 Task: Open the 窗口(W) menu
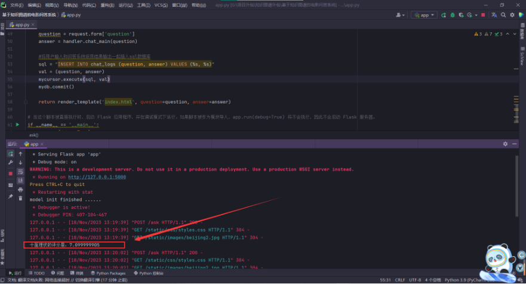click(180, 5)
